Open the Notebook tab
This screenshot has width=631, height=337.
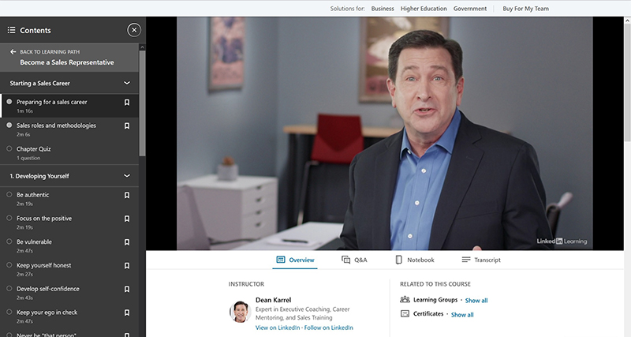415,260
